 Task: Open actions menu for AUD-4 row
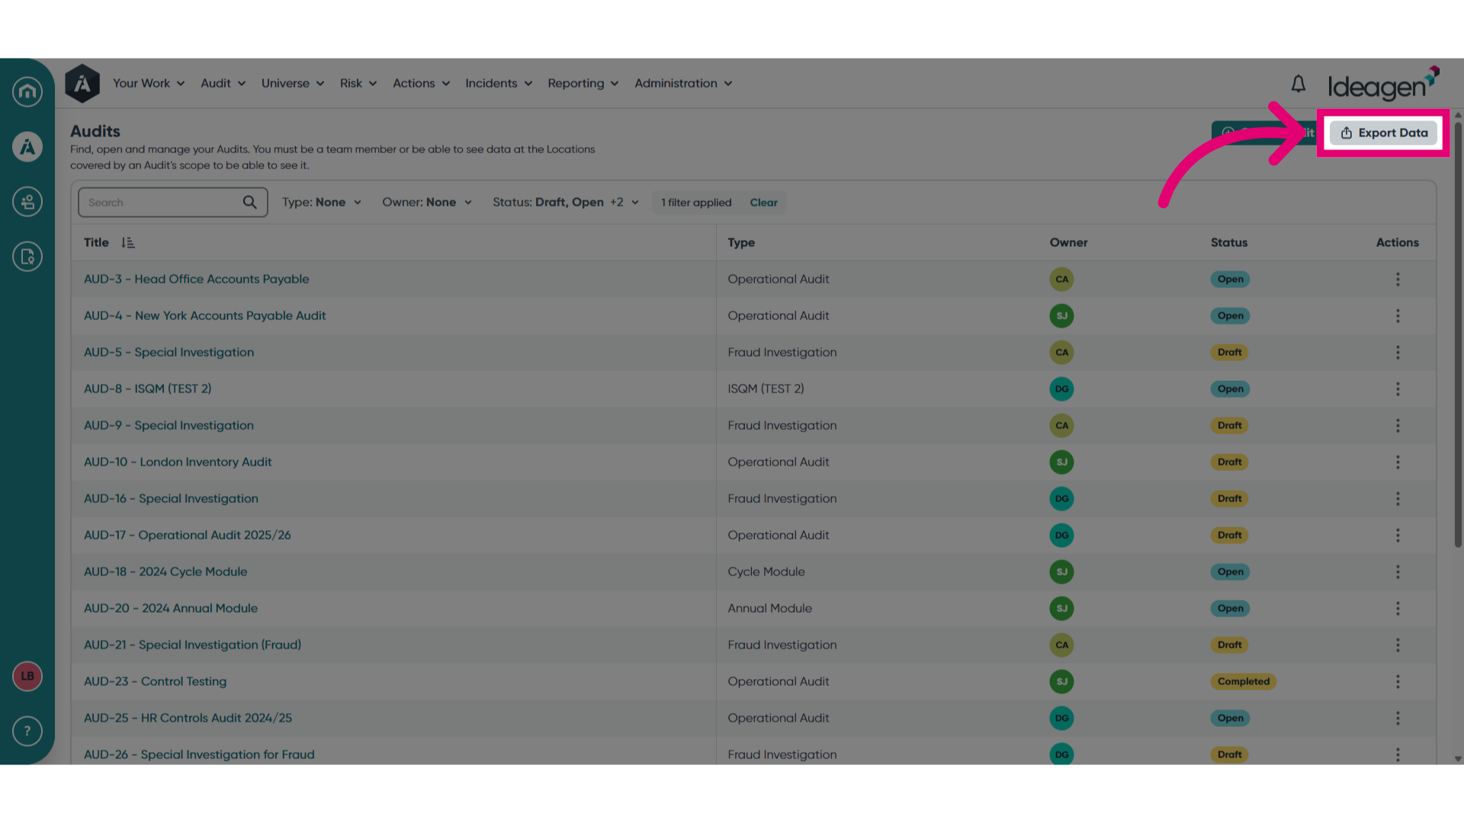pos(1398,315)
